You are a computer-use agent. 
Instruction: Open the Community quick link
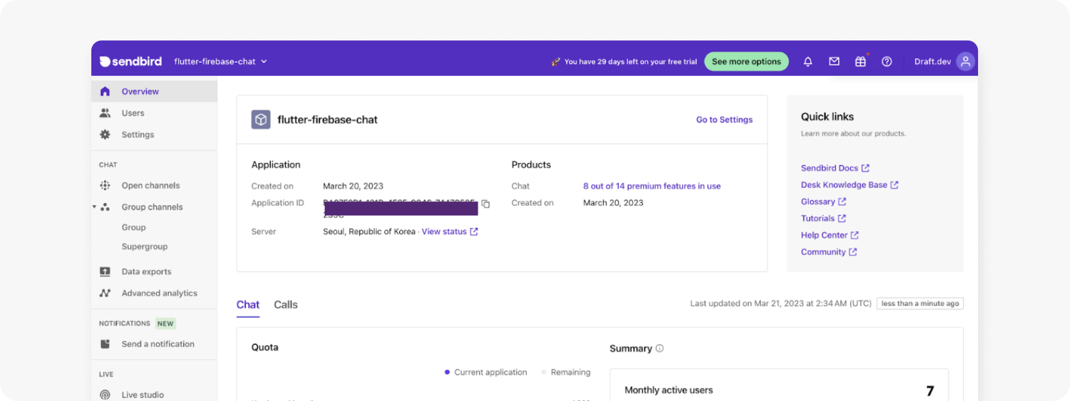829,252
